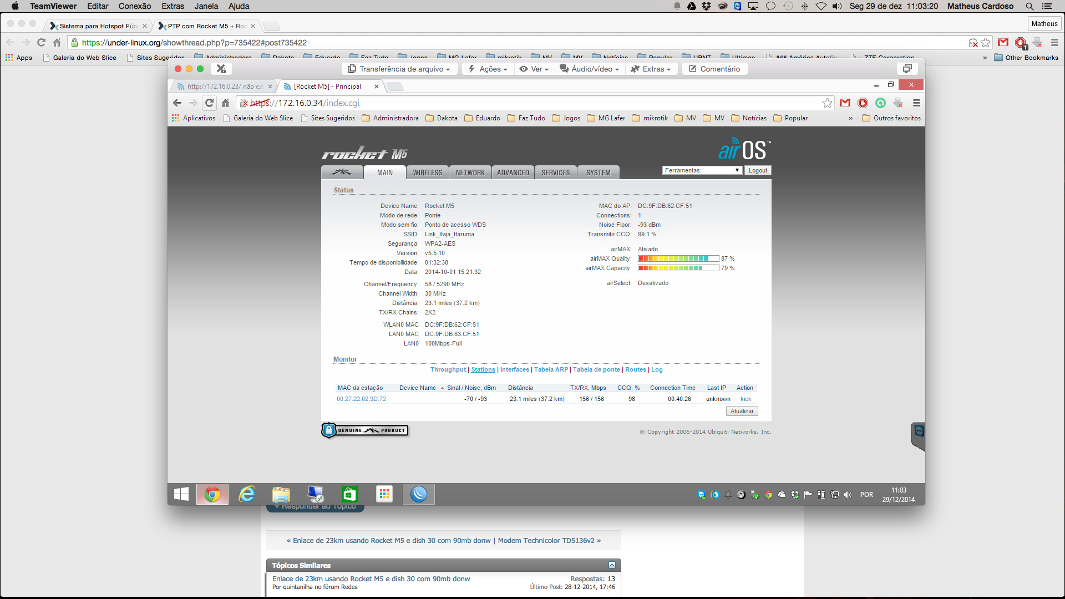The width and height of the screenshot is (1065, 599).
Task: Open the Ações dropdown menu
Action: (488, 69)
